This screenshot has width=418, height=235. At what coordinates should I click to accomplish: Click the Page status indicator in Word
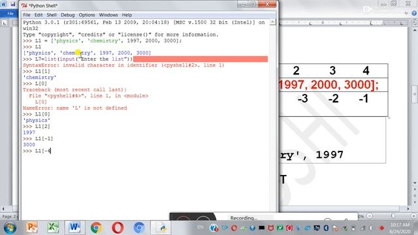(9, 216)
